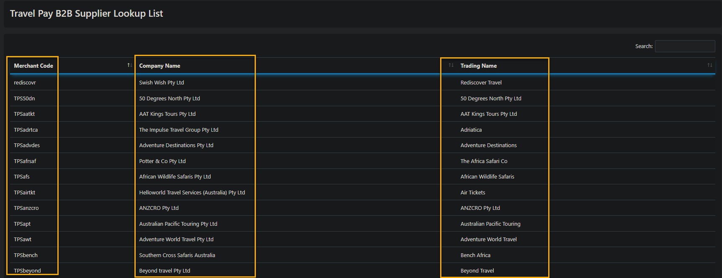Viewport: 722px width, 278px height.
Task: Click merchant code TPSbench
Action: point(26,255)
